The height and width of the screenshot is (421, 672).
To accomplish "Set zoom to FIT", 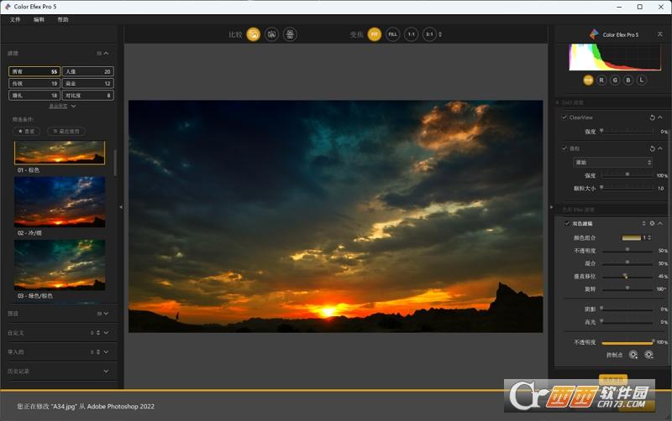I will click(374, 34).
